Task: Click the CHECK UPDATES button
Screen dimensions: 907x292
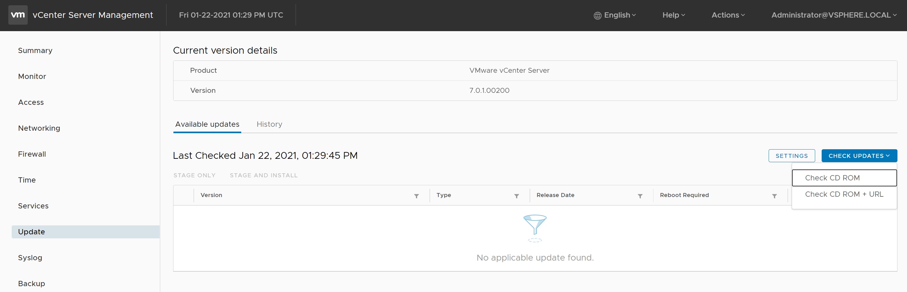Action: pyautogui.click(x=859, y=156)
